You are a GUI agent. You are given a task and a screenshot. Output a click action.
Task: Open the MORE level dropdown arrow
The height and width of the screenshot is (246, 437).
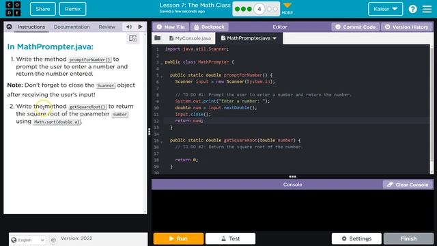(x=287, y=5)
